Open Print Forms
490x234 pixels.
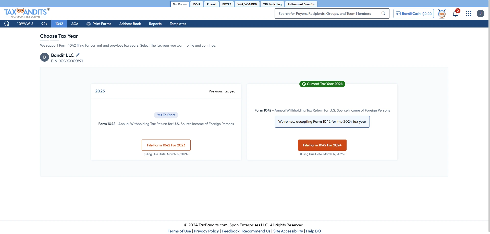tap(99, 24)
